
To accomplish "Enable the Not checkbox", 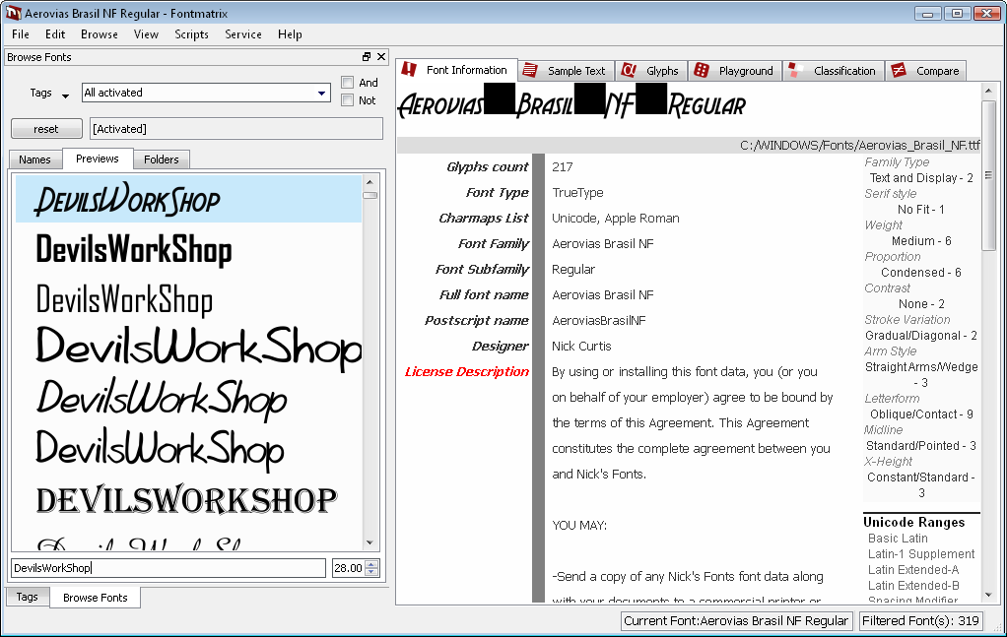I will [x=348, y=100].
